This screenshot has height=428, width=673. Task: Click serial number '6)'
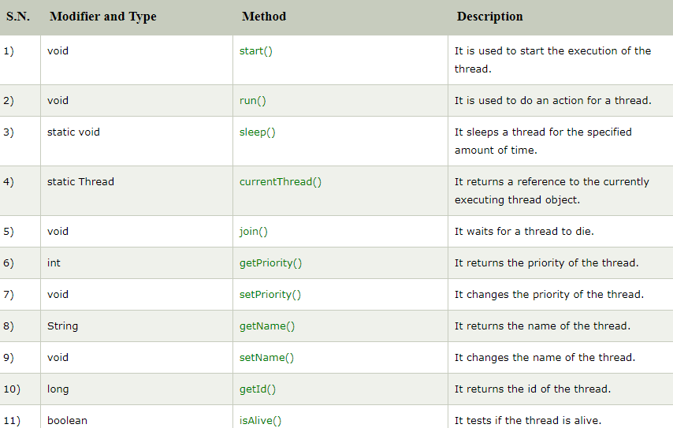[9, 263]
